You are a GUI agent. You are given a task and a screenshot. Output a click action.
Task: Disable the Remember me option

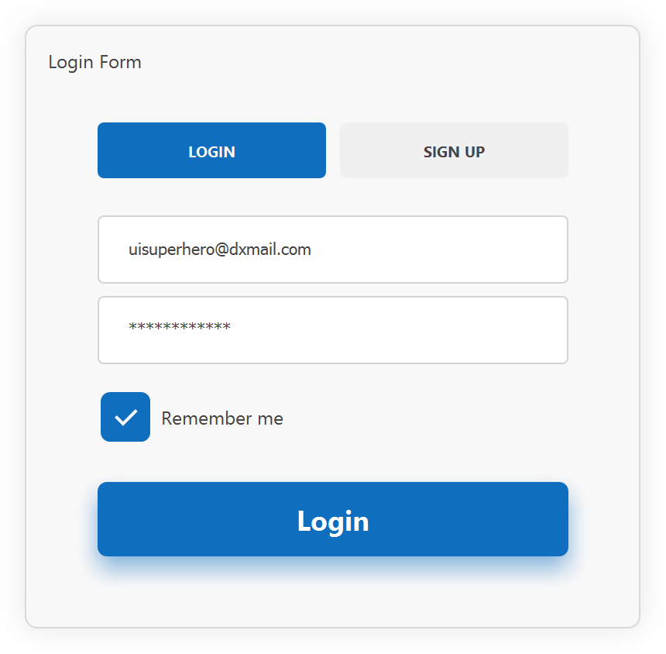coord(125,417)
